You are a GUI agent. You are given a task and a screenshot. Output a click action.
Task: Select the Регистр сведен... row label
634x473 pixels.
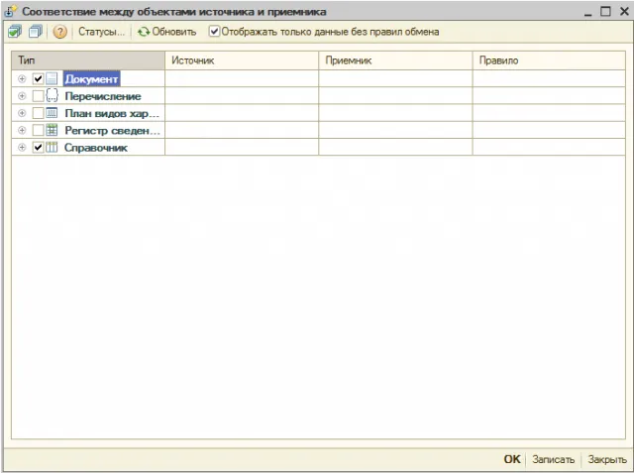click(112, 131)
